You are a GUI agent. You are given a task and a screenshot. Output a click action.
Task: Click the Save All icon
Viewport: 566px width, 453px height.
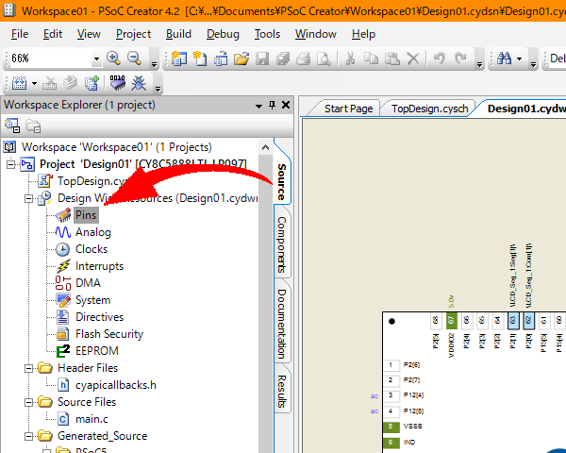tap(283, 59)
